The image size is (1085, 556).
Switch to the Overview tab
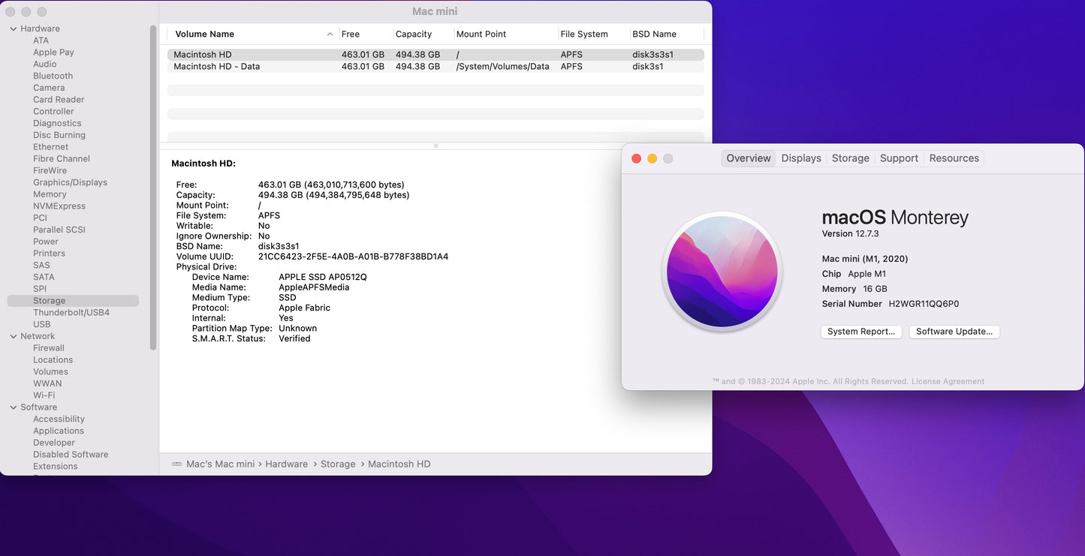point(749,158)
